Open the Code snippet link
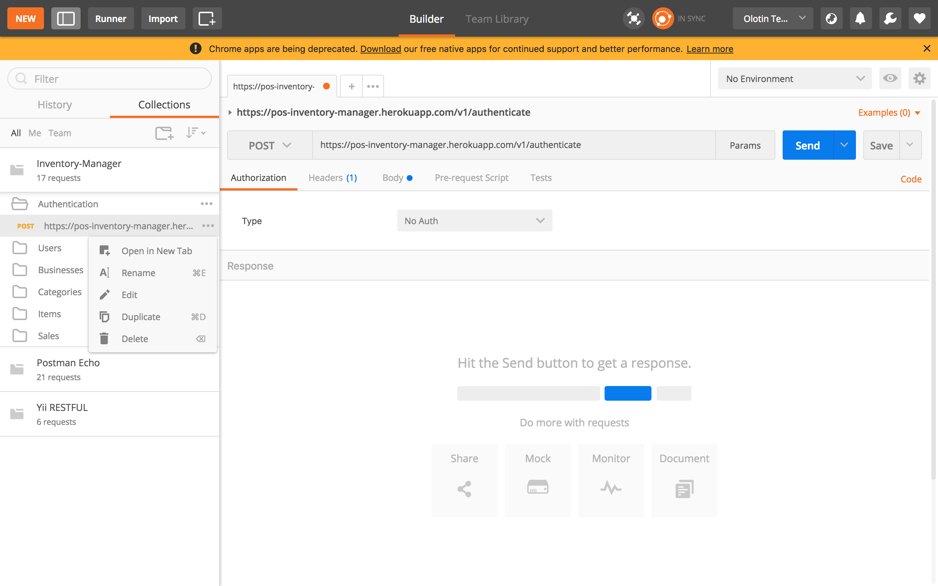The image size is (938, 586). click(x=911, y=179)
